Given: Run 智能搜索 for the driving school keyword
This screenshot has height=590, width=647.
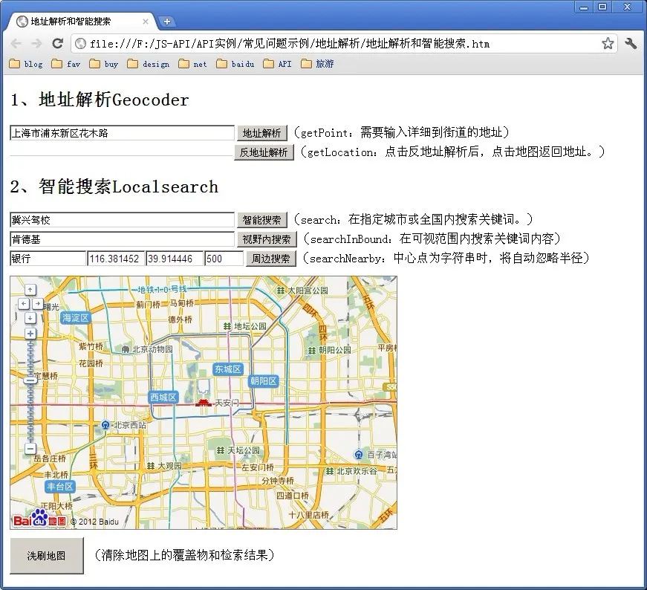Looking at the screenshot, I should click(x=261, y=220).
